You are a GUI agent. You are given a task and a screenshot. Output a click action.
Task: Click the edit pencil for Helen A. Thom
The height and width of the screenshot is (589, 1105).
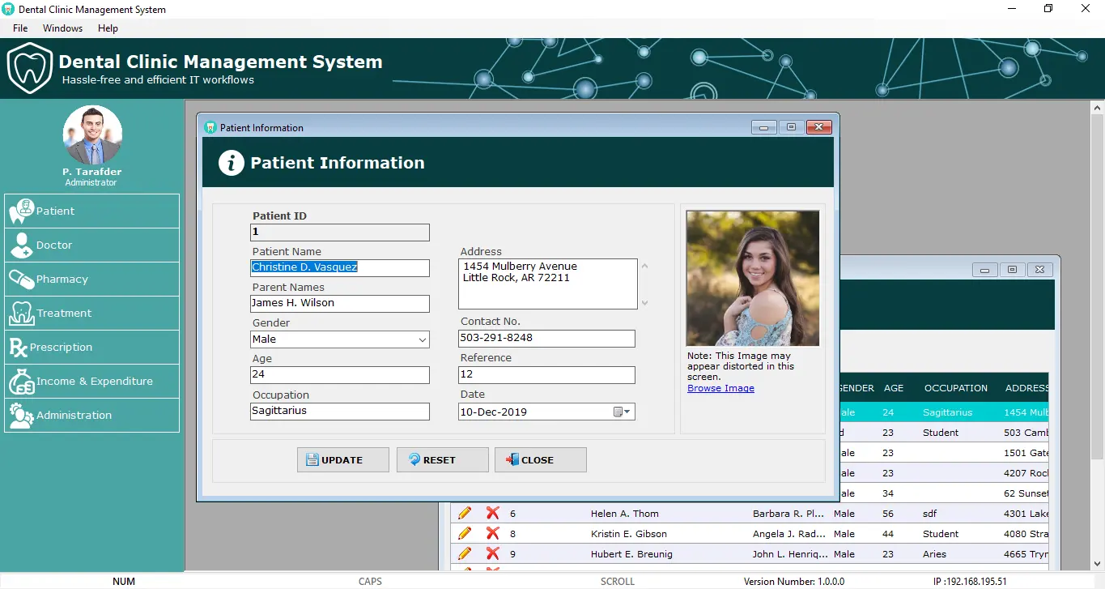[465, 513]
